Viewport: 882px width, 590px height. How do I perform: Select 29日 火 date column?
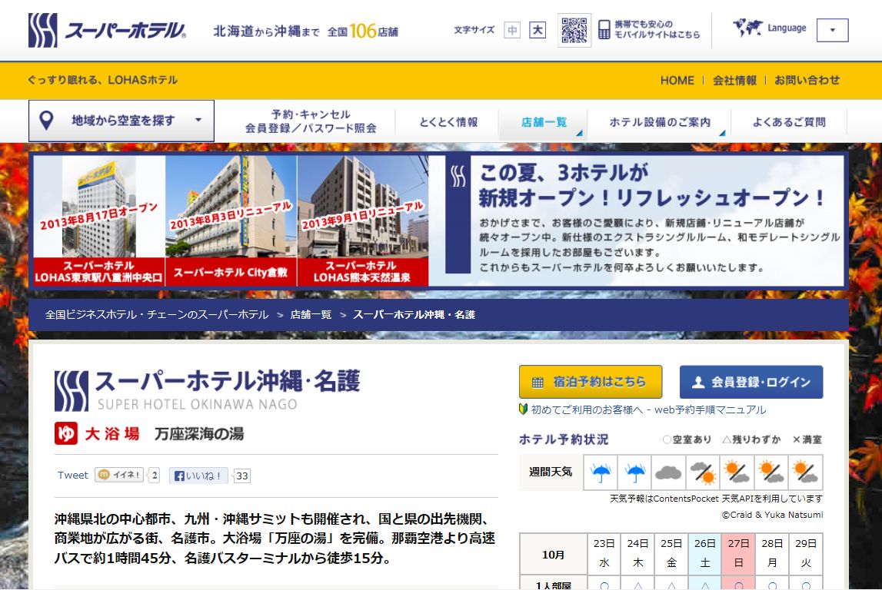[806, 553]
